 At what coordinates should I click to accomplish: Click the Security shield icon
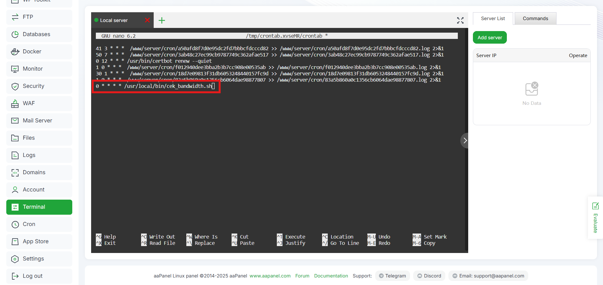(x=15, y=86)
